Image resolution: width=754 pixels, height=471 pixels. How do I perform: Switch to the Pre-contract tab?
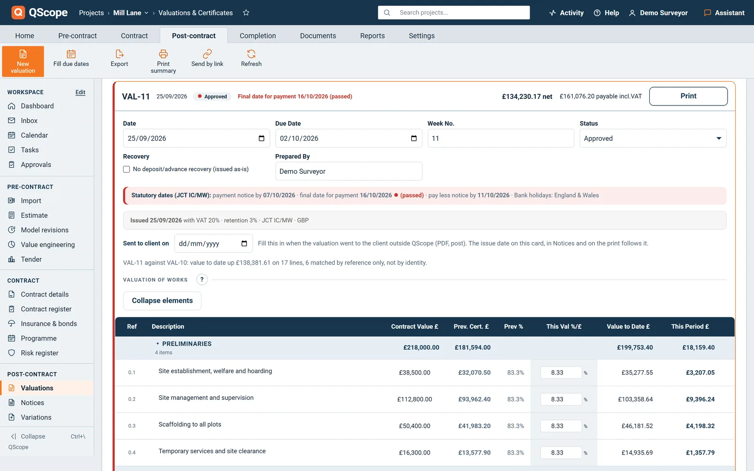77,36
